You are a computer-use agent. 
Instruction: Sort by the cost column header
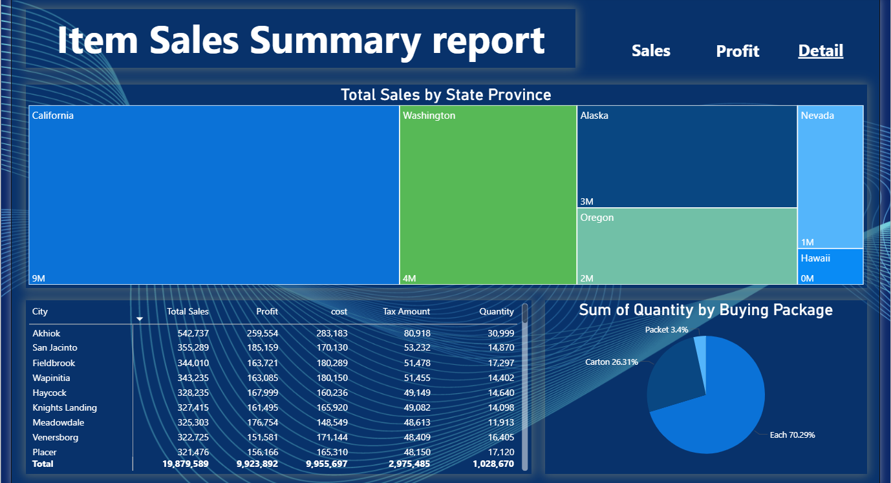pos(339,311)
